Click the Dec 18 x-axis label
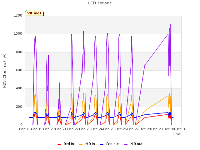This screenshot has width=200, height=150. [25, 129]
